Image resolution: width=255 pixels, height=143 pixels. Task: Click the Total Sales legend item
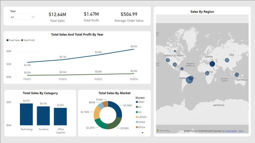(13, 40)
